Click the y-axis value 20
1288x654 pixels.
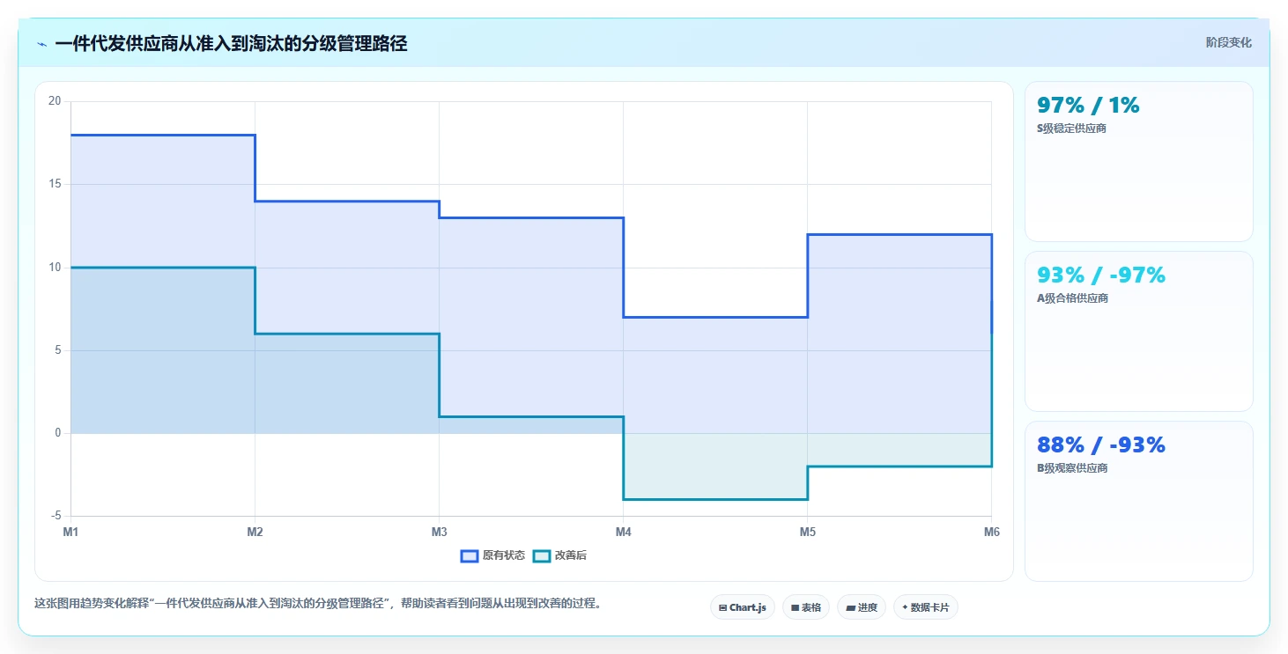[55, 101]
